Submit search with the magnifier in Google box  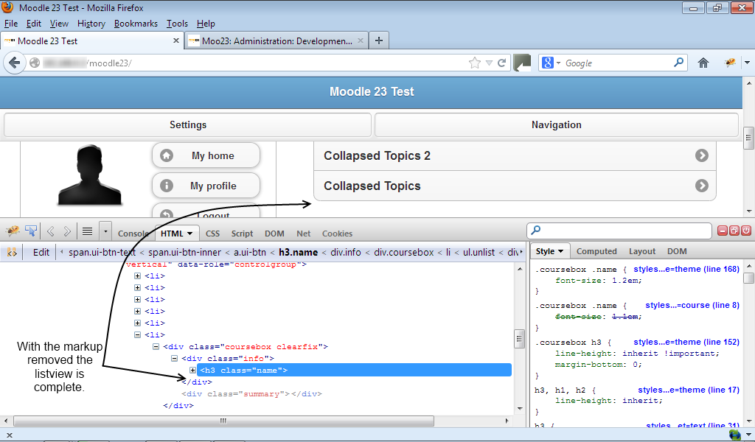pyautogui.click(x=678, y=62)
